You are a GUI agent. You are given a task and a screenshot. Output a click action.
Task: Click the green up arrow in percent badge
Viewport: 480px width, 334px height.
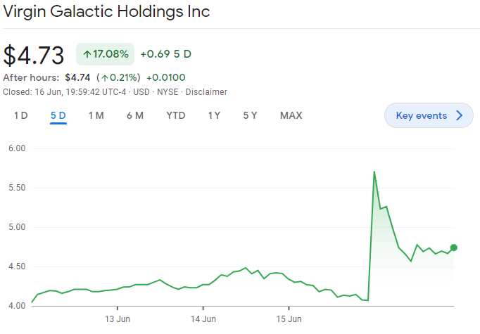point(87,54)
